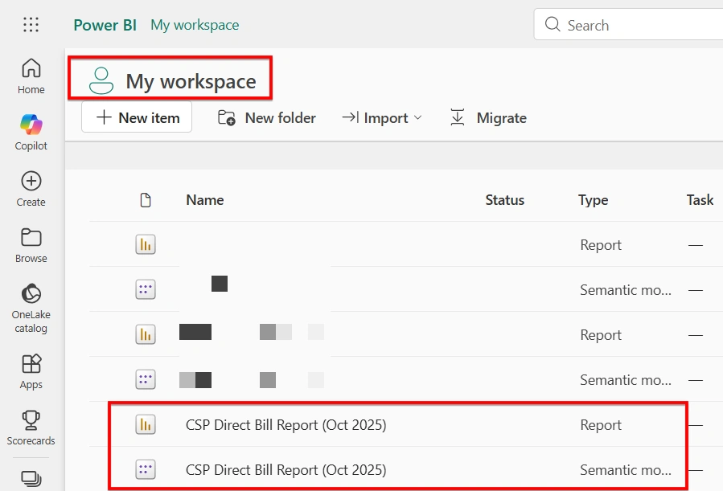The width and height of the screenshot is (723, 491).
Task: Click the first row's report icon
Action: [146, 244]
